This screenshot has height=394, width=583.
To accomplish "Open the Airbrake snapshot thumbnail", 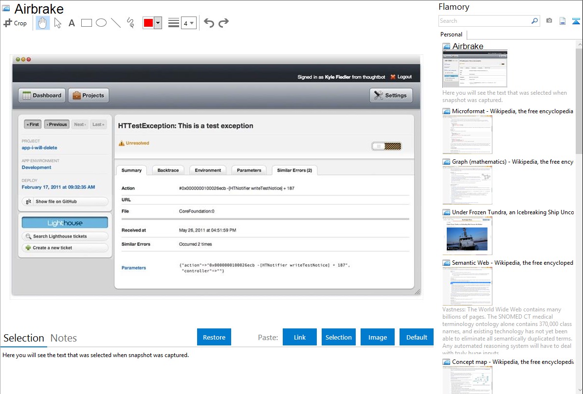I will (x=474, y=69).
